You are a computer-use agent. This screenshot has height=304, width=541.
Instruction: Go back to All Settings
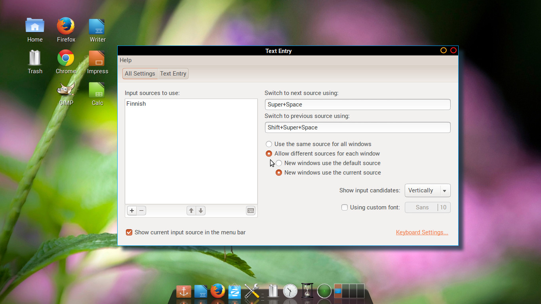[140, 74]
